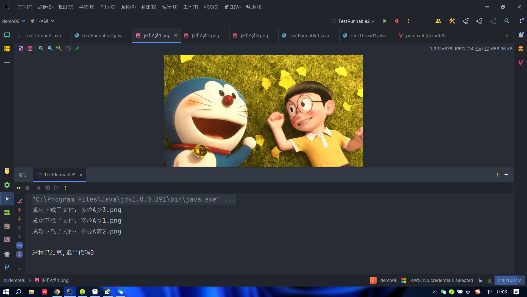This screenshot has width=527, height=297.
Task: Toggle transparency chessboard in image viewer
Action: coord(21,48)
